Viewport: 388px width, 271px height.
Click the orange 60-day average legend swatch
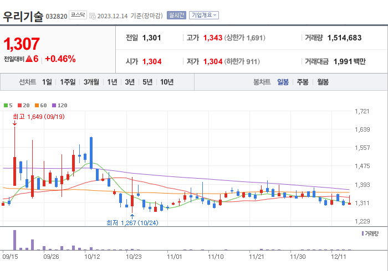click(37, 106)
